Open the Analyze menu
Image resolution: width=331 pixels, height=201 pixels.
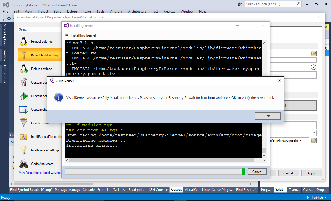click(170, 12)
